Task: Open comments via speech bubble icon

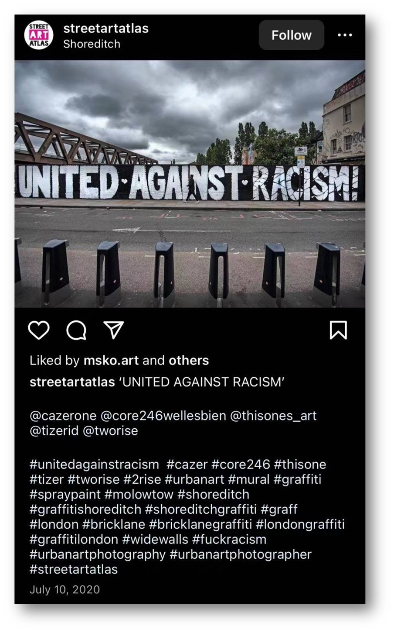Action: [76, 330]
